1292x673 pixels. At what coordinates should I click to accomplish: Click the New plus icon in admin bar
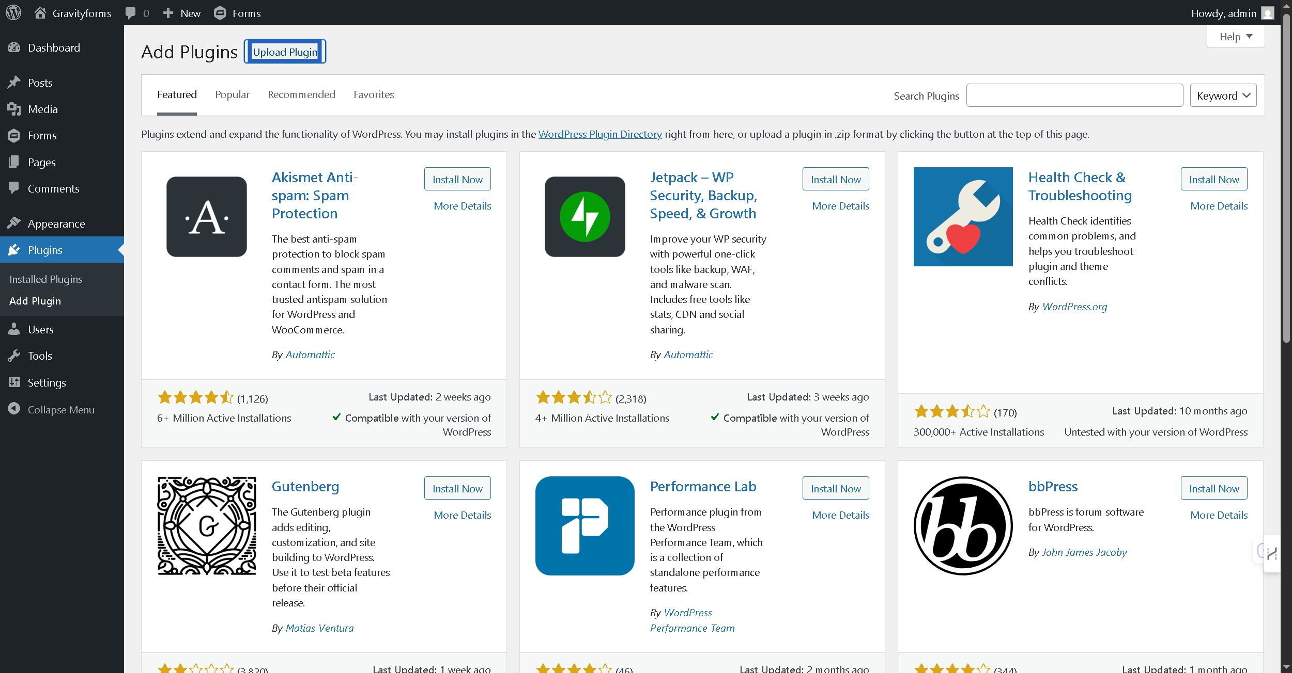pyautogui.click(x=168, y=13)
